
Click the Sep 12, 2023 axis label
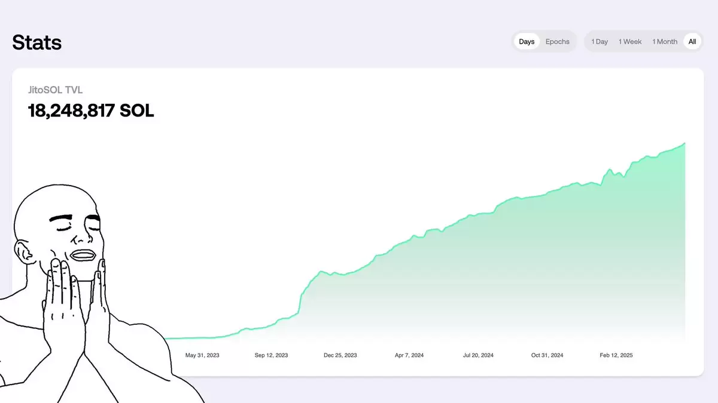coord(271,355)
